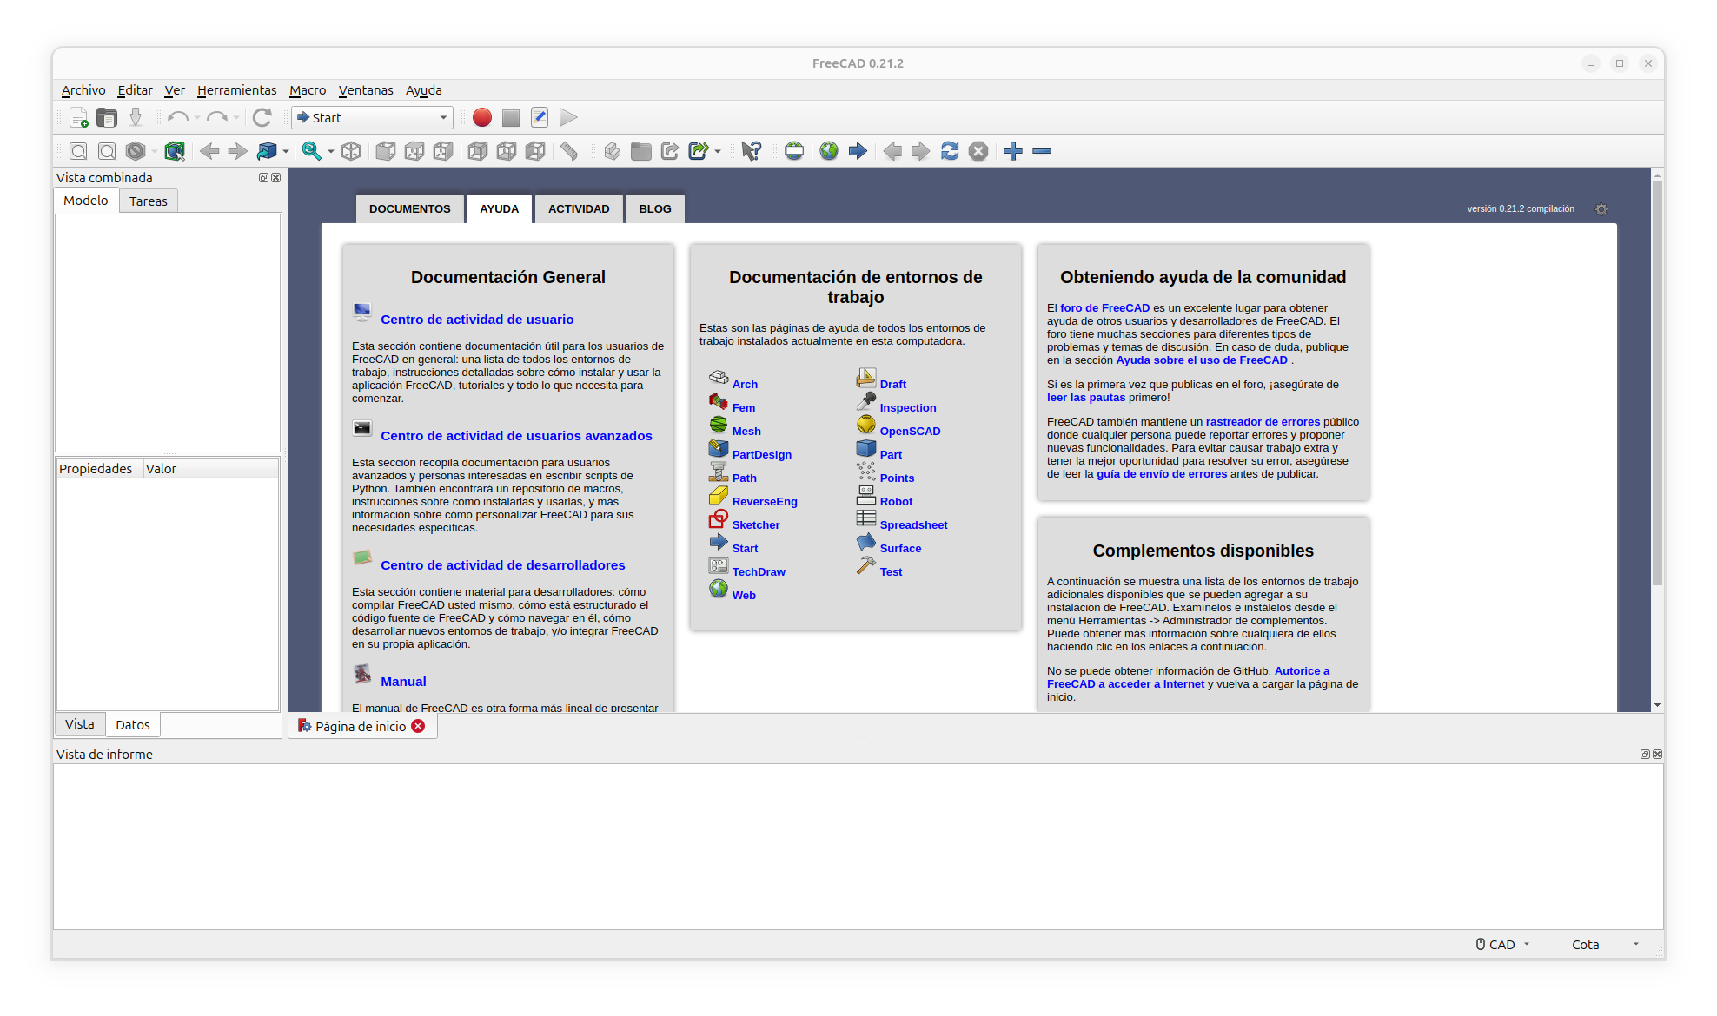Select isometric view cube icon
Image resolution: width=1717 pixels, height=1016 pixels.
tap(351, 151)
